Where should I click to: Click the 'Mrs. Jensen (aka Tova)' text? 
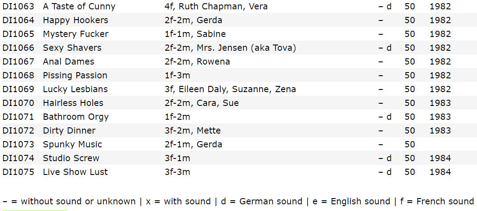pyautogui.click(x=247, y=48)
